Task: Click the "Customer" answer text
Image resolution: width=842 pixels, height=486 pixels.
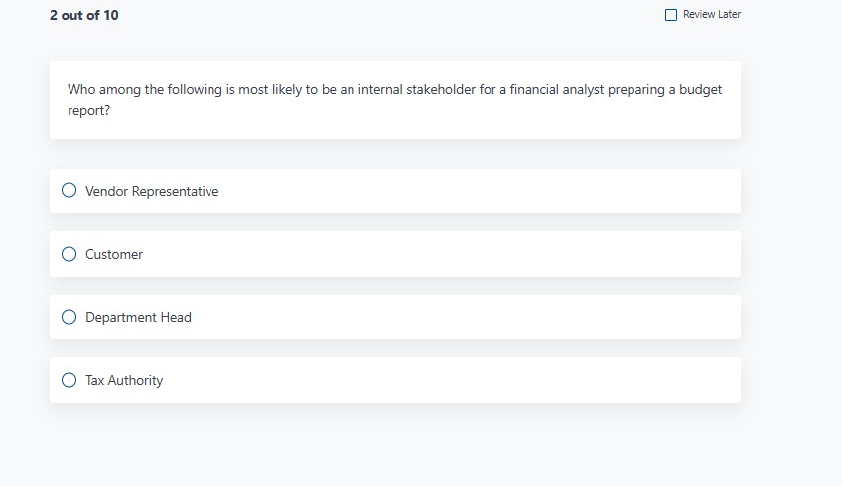Action: [114, 254]
